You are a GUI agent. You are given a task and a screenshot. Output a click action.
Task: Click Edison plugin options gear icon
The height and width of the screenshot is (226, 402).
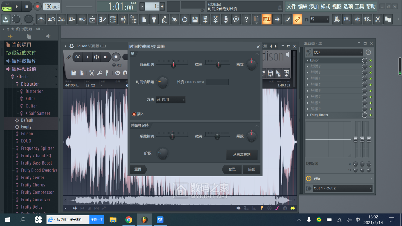[72, 46]
